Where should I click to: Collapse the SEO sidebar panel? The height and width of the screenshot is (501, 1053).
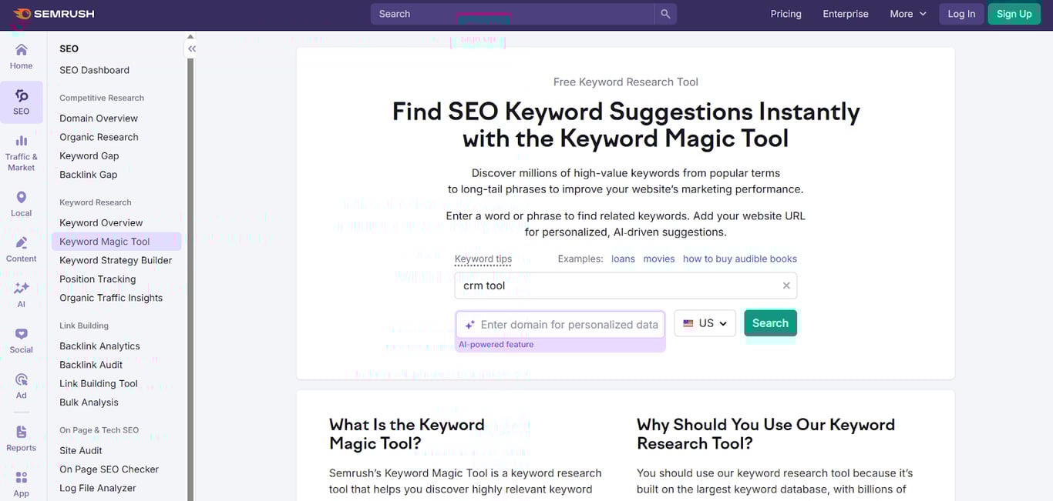coord(192,48)
